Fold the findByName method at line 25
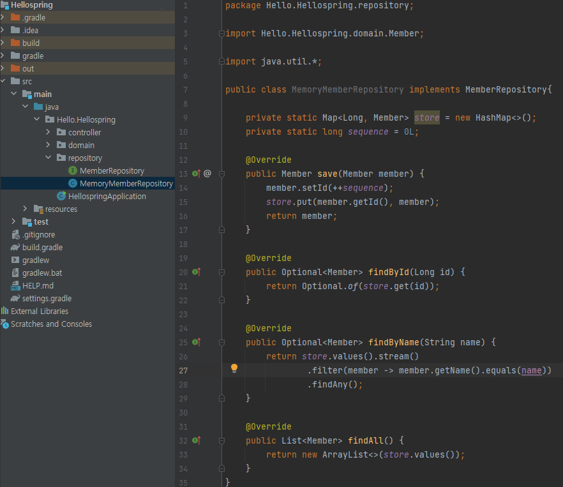 tap(222, 343)
